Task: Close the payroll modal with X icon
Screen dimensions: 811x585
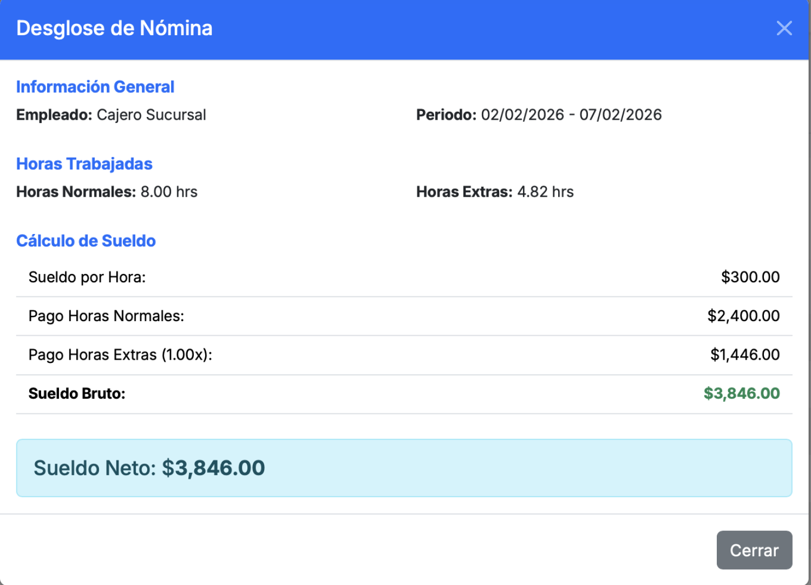Action: 784,28
